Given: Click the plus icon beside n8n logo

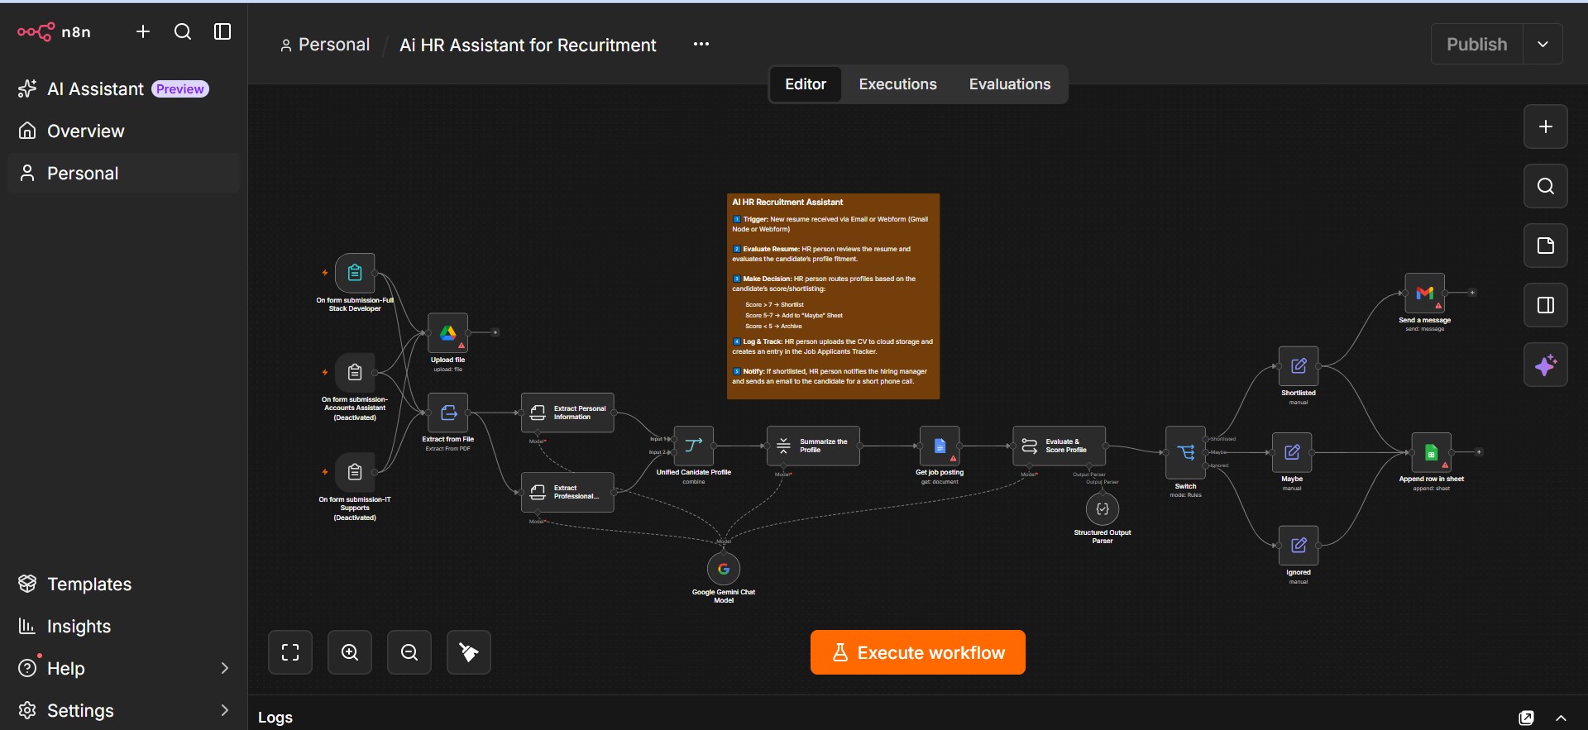Looking at the screenshot, I should pos(143,31).
